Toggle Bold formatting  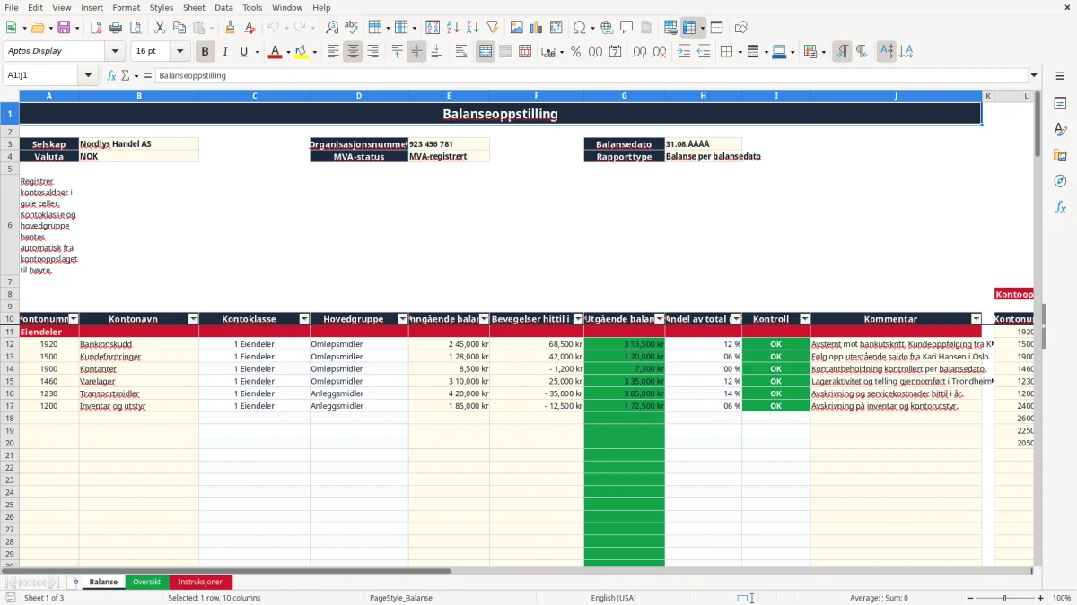pos(206,52)
